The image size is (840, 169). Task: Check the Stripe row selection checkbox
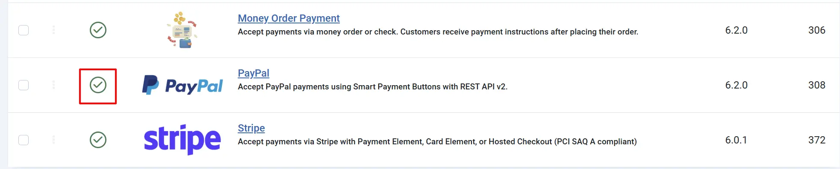tap(24, 140)
